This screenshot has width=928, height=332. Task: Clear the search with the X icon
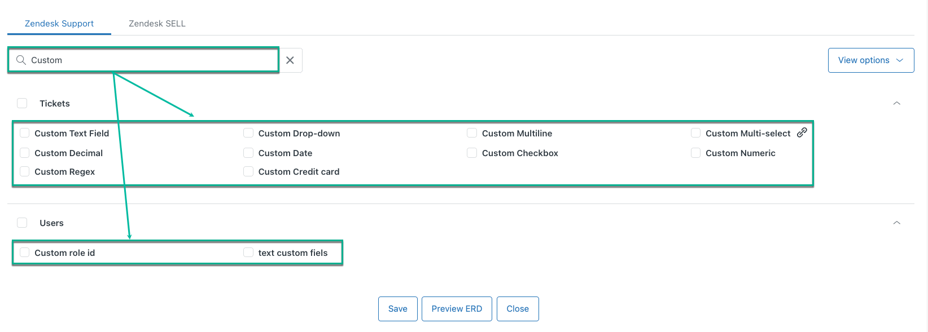(290, 60)
